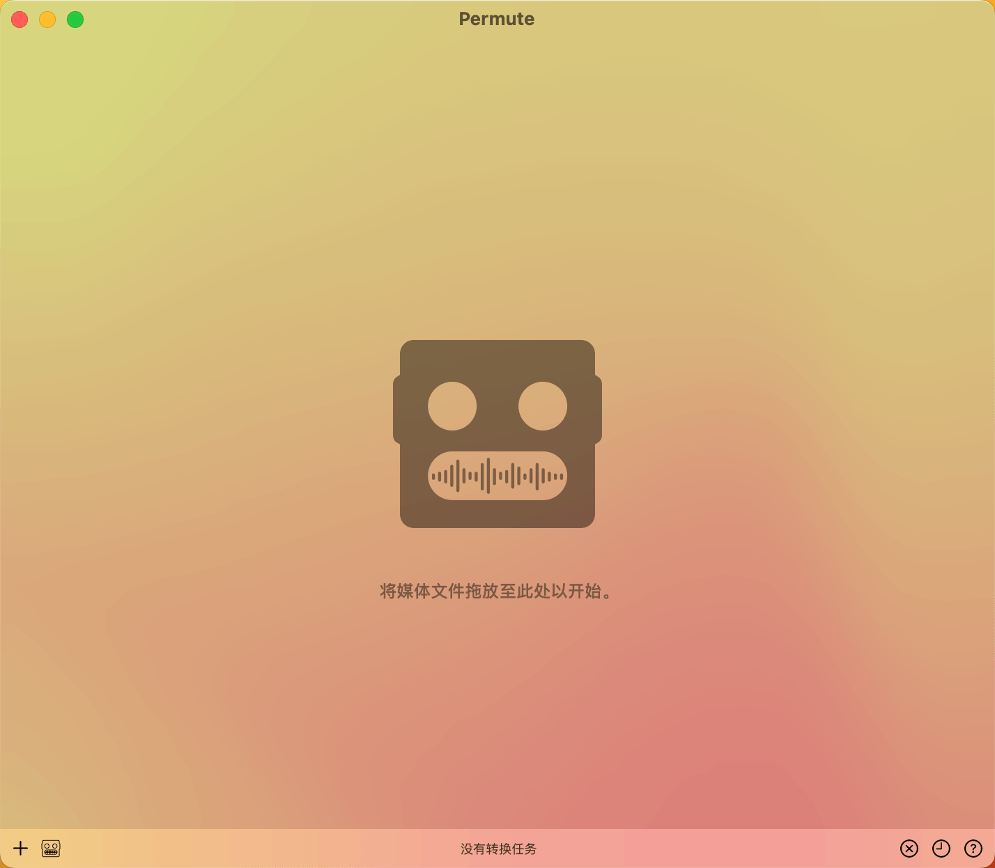
Task: Click the plus icon to add media
Action: pyautogui.click(x=21, y=848)
